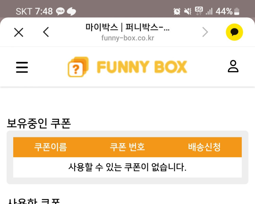Tap the 사용할 수 있는 쿠폰이 없습니다 message
Viewport: 255px width, 204px height.
point(128,167)
